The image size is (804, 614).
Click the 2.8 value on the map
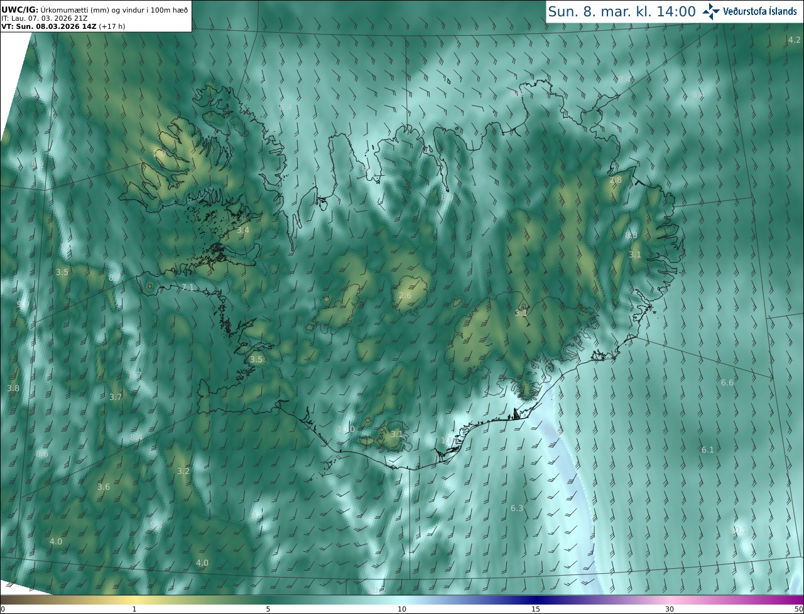click(x=616, y=180)
